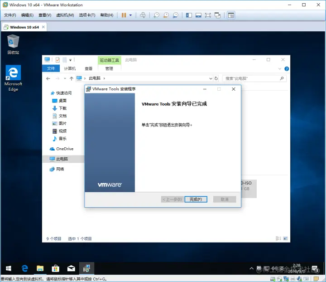Click the search magnifier icon in Explorer
326x282 pixels.
click(282, 78)
